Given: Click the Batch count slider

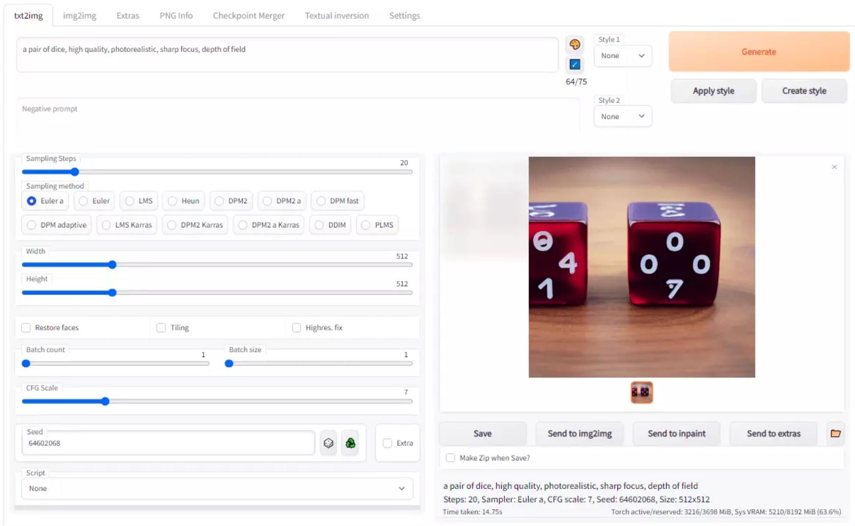Looking at the screenshot, I should (115, 363).
